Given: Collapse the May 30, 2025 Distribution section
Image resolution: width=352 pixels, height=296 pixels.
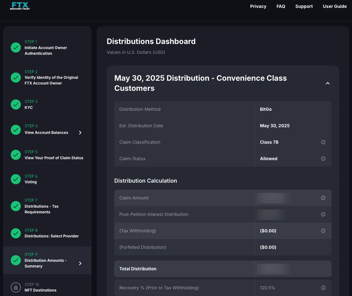Looking at the screenshot, I should (x=328, y=83).
